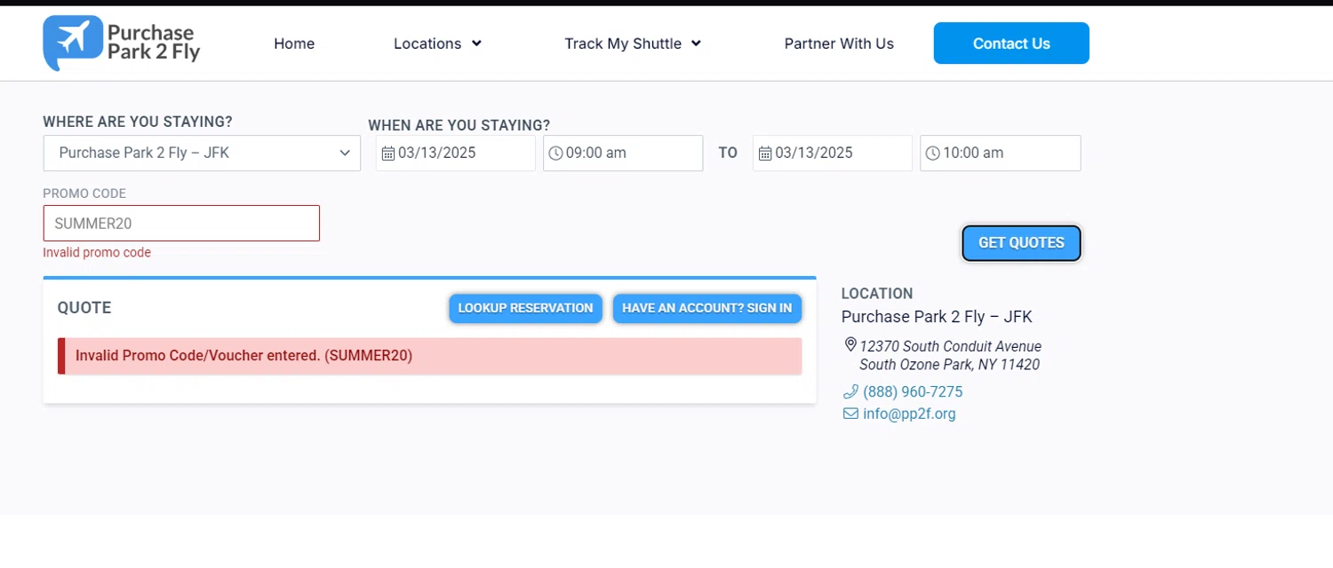The image size is (1333, 568).
Task: Click the Purchase Park 2 Fly airplane logo
Action: click(x=73, y=42)
